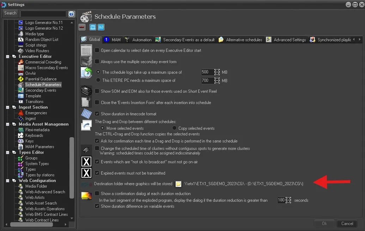
Task: Click the Parental Guidance icon in tree
Action: [x=20, y=79]
